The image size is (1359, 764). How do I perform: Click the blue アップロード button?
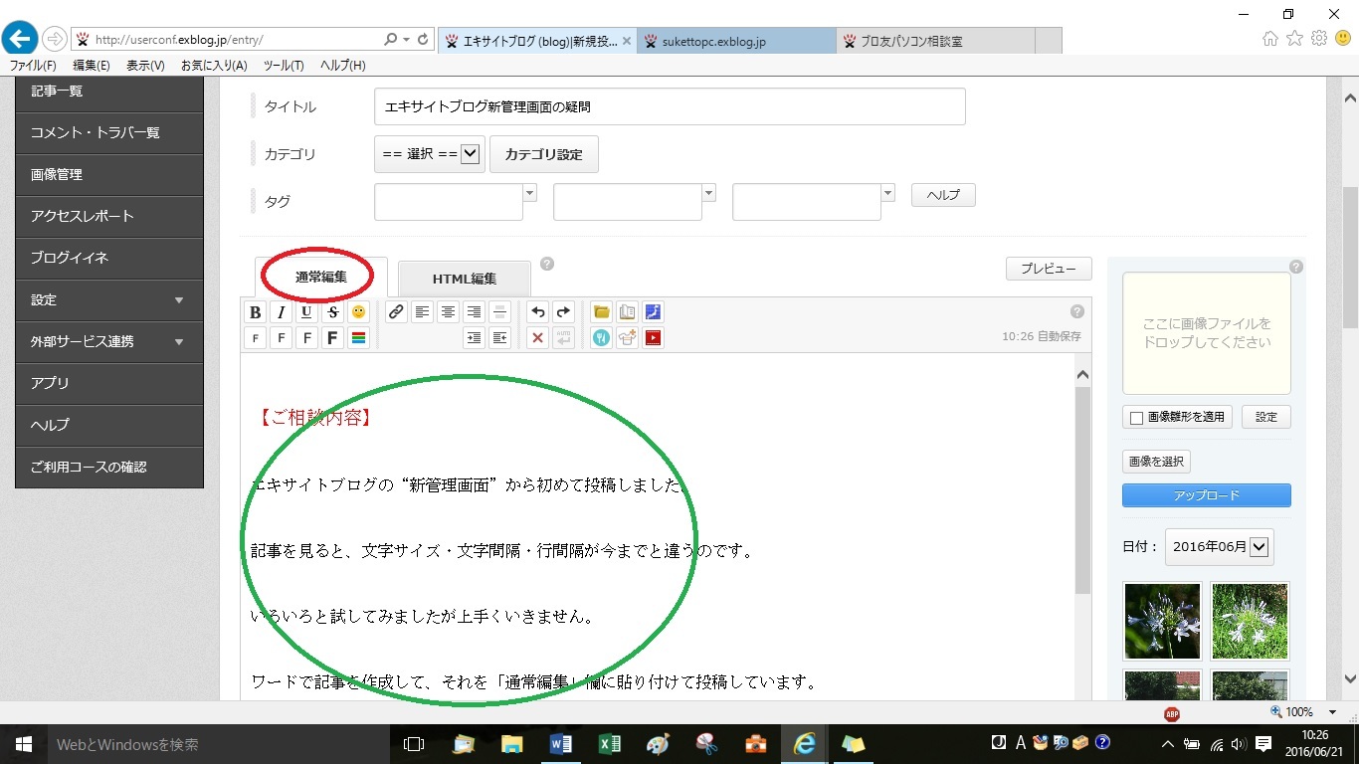[x=1207, y=495]
